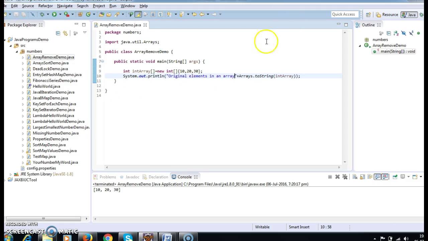Viewport: 428px width, 241px height.
Task: Toggle Hide Static Members in Outline
Action: (411, 33)
